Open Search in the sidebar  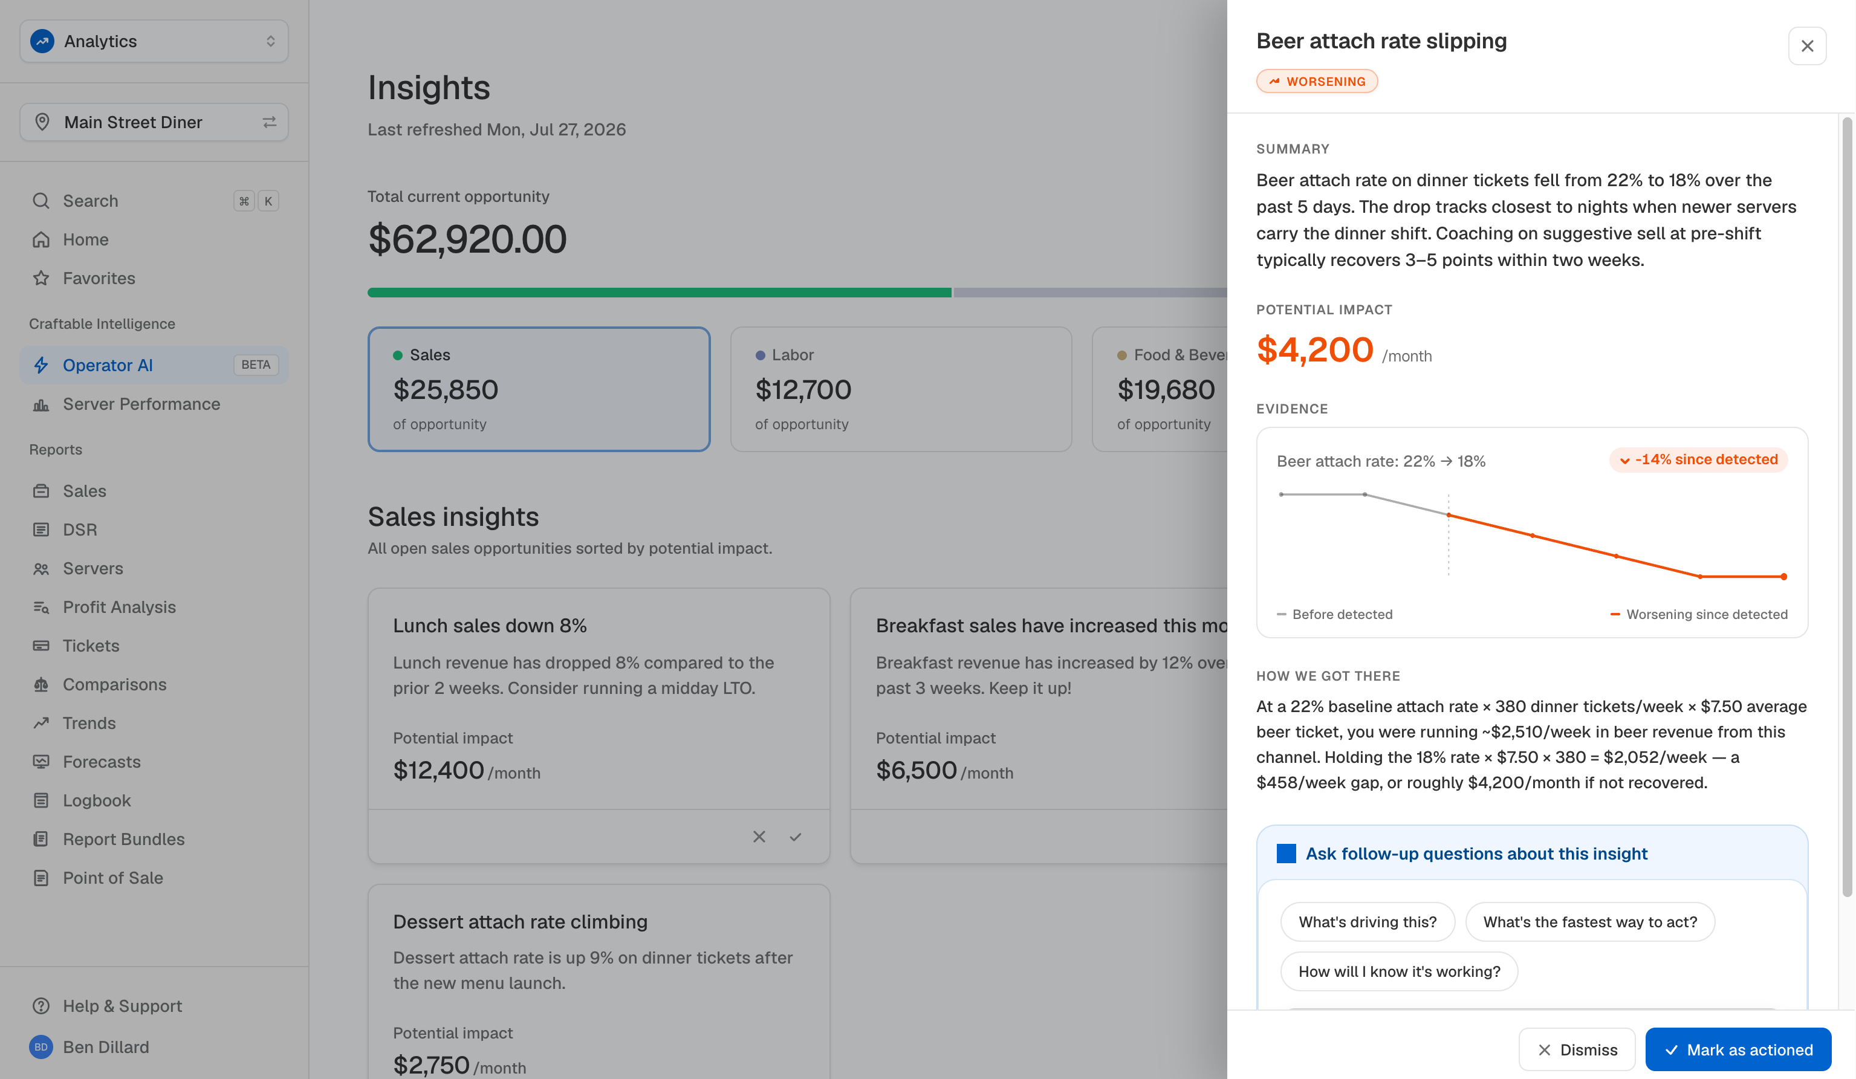click(154, 201)
